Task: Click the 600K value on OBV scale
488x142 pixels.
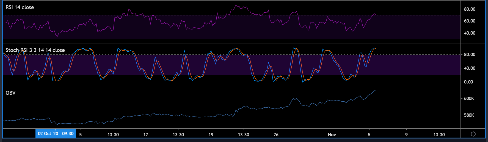Action: point(469,98)
